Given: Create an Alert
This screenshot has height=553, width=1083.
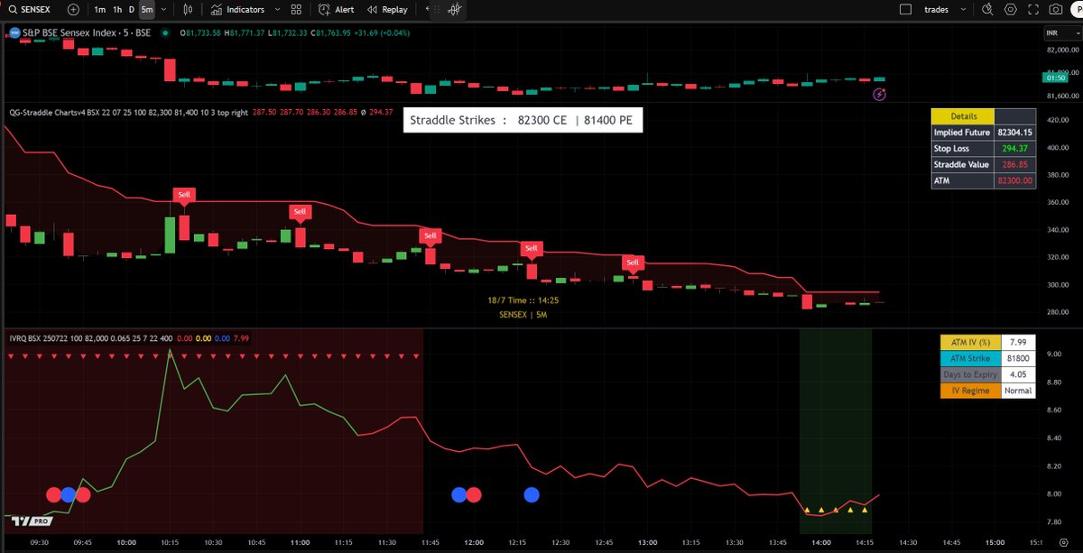Looking at the screenshot, I should [x=336, y=9].
